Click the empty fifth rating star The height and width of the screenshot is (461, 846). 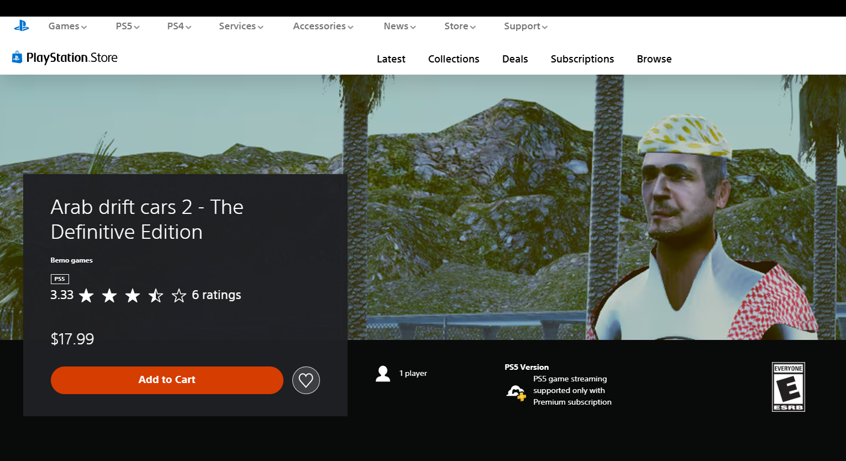tap(179, 296)
